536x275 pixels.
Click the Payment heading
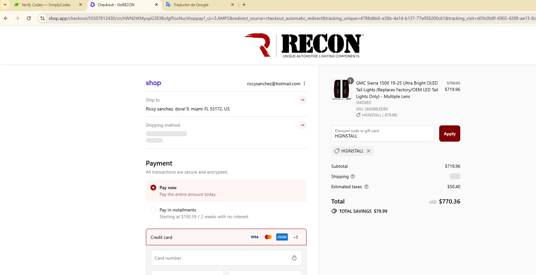[x=159, y=163]
